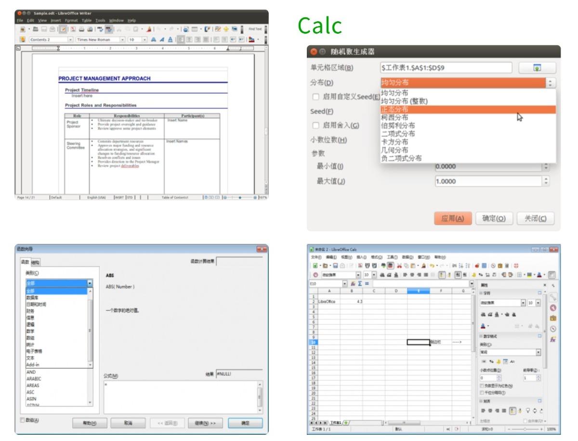Tick the 数组 checkbox in function wizard
The width and height of the screenshot is (578, 441).
point(21,420)
